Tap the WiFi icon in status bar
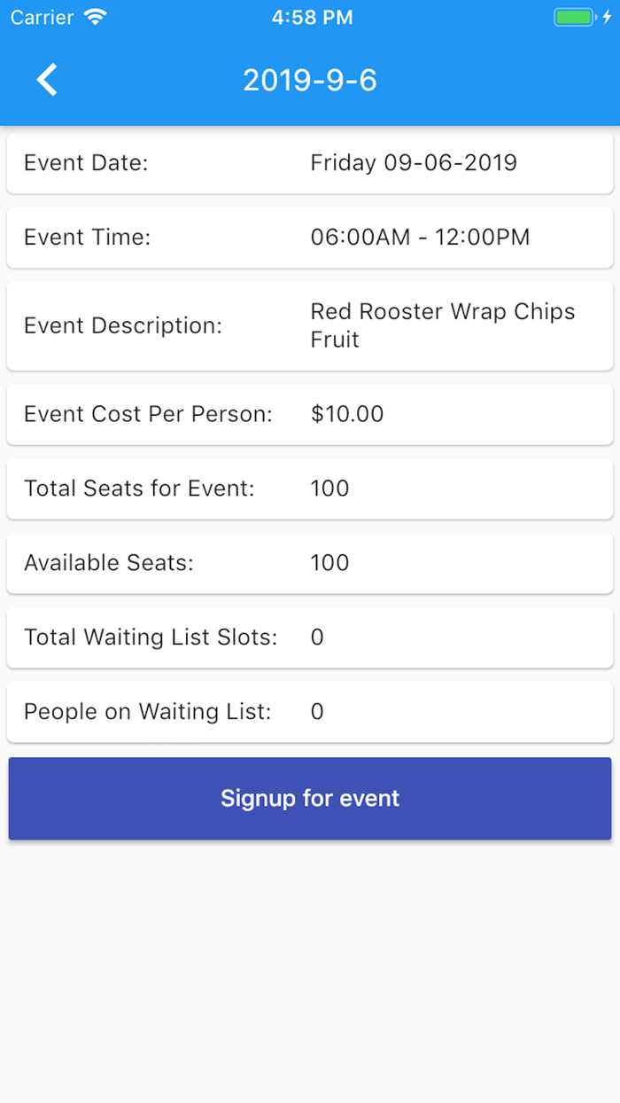This screenshot has height=1103, width=620. coord(95,17)
